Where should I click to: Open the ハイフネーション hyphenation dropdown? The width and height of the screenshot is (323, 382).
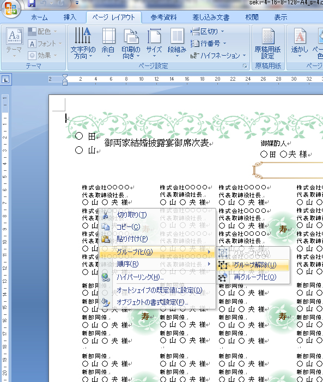(218, 56)
